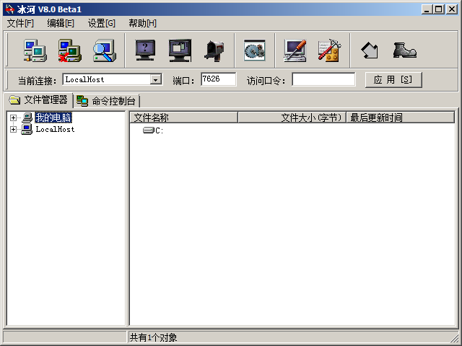Open the 设置[C] menu
This screenshot has height=346, width=462.
101,23
